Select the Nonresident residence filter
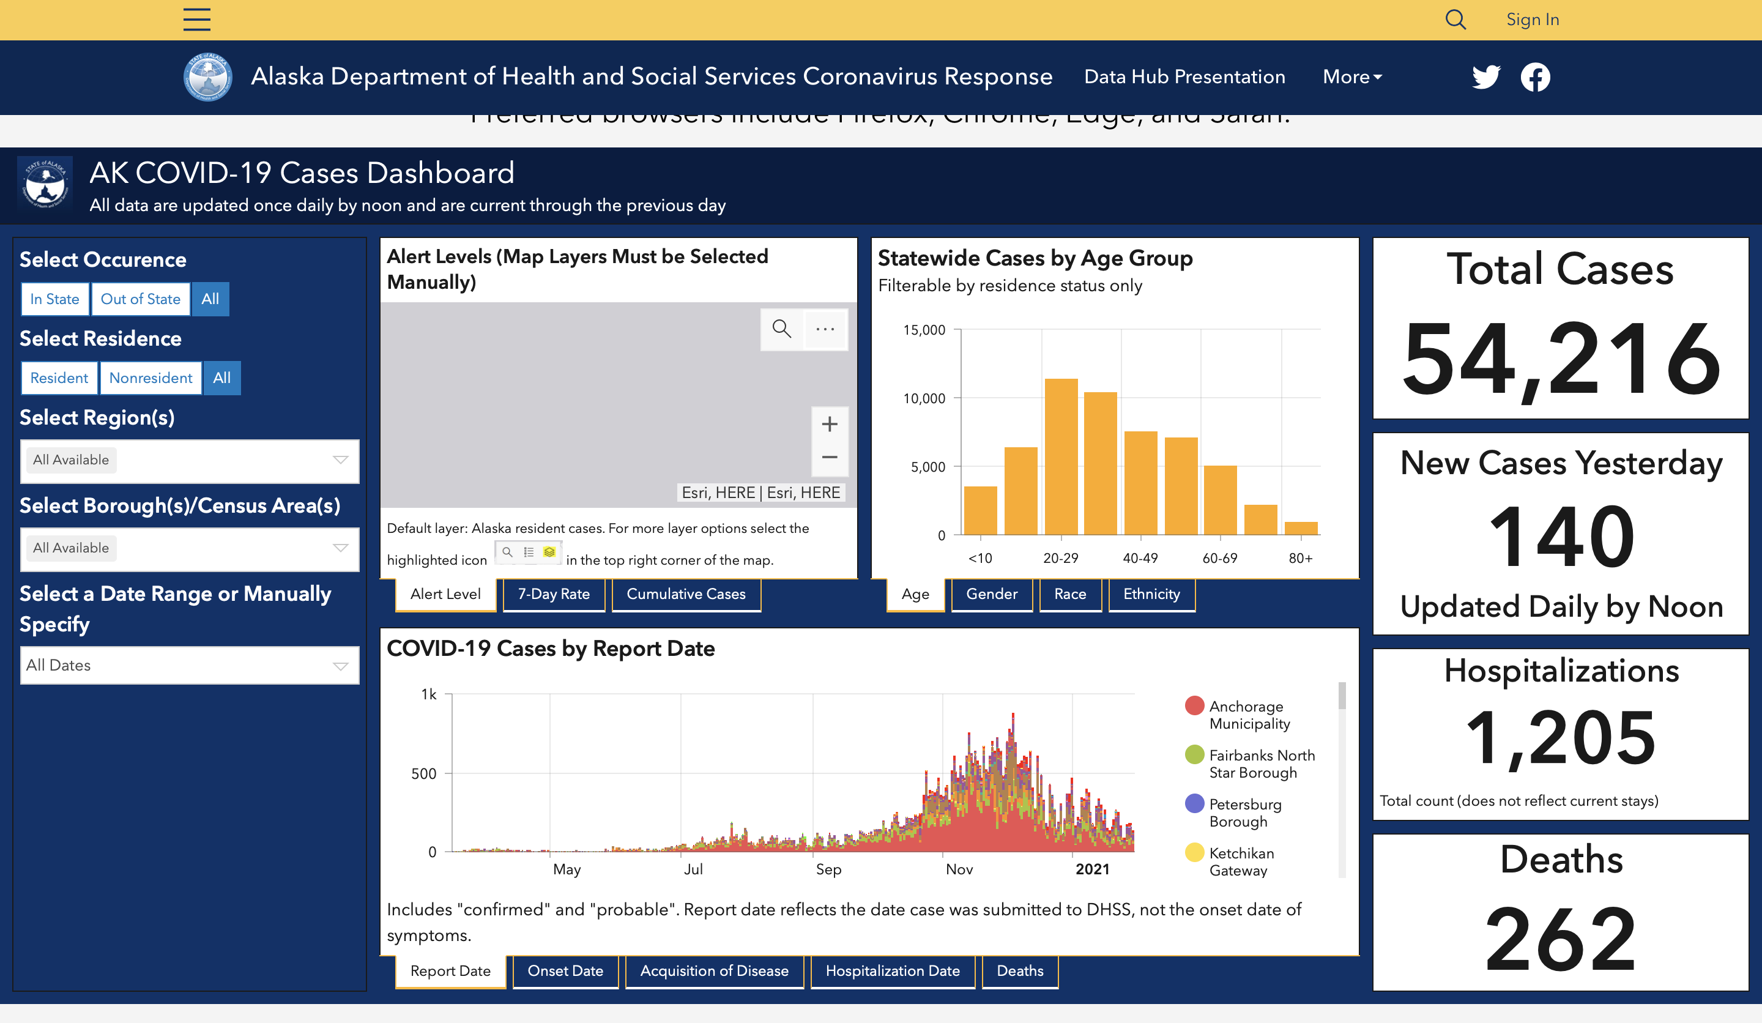The height and width of the screenshot is (1023, 1762). click(x=151, y=378)
